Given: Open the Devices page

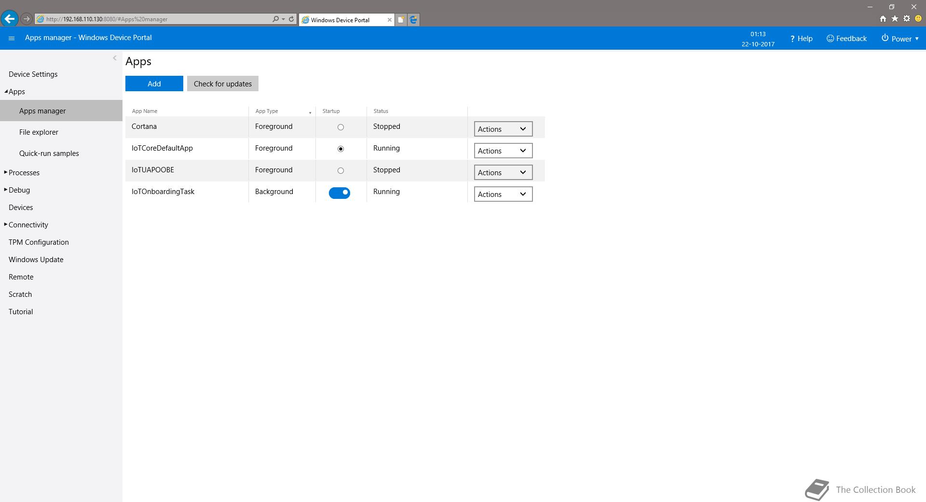Looking at the screenshot, I should (x=21, y=207).
